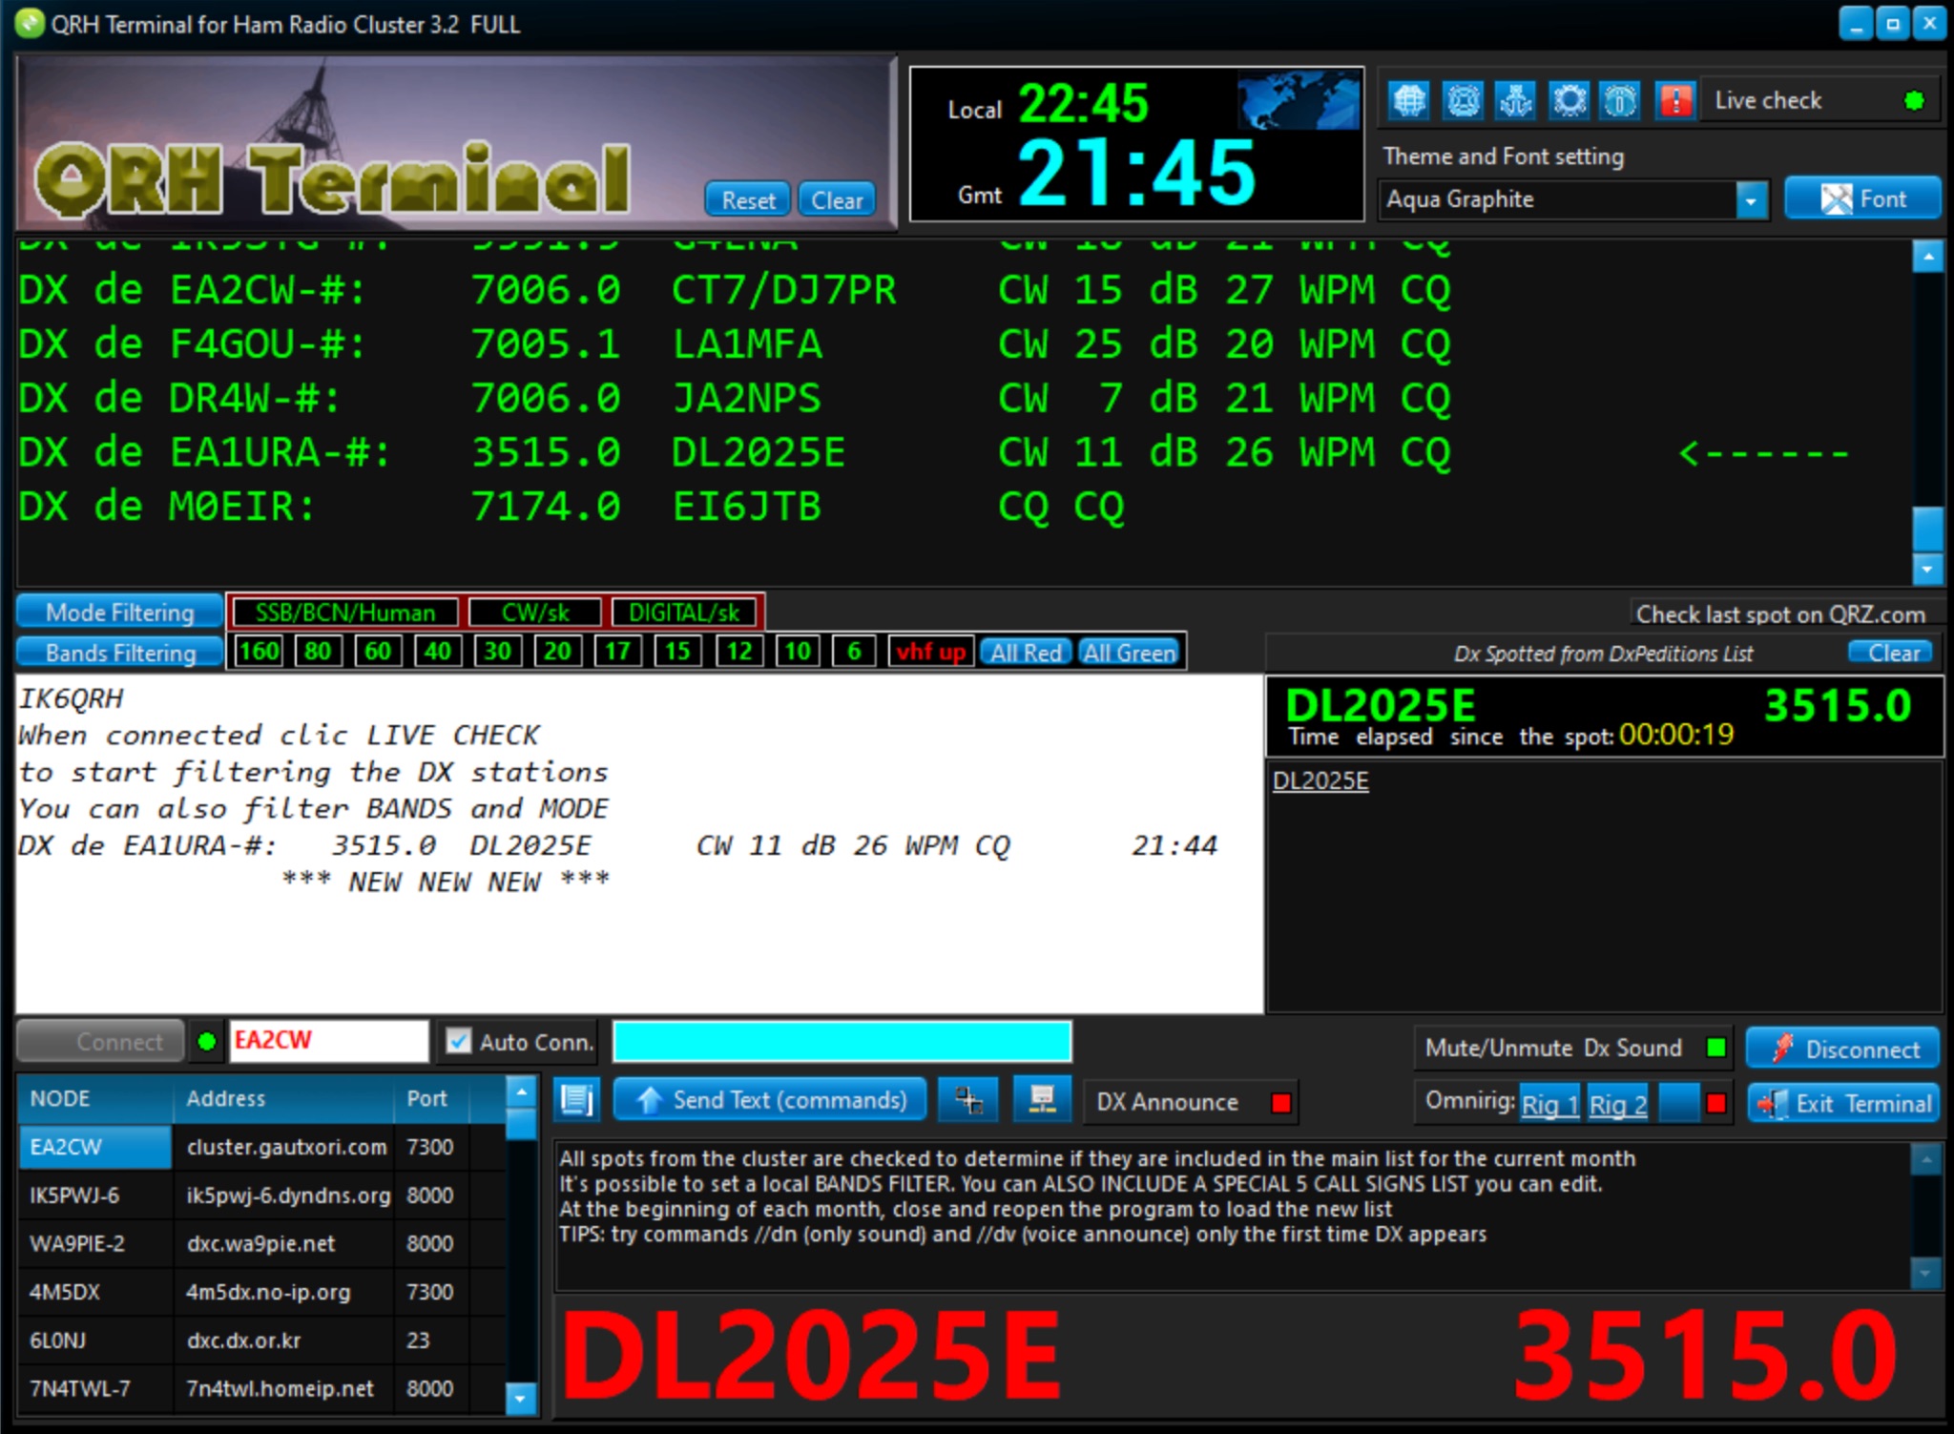Open the Aqua Graphite theme dropdown
This screenshot has height=1434, width=1954.
pyautogui.click(x=1750, y=199)
